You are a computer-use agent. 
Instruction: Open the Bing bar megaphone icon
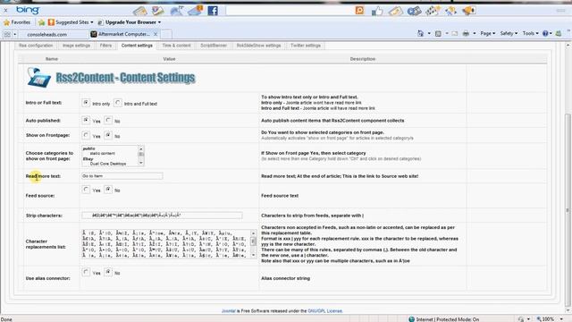469,11
